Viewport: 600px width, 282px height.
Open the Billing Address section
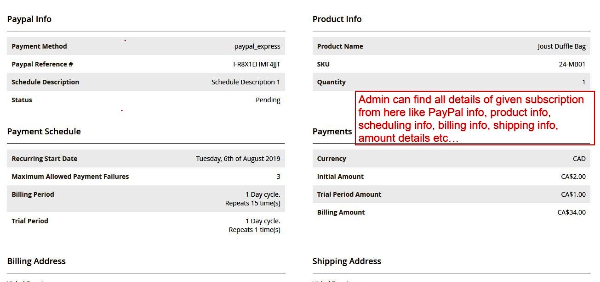coord(36,261)
